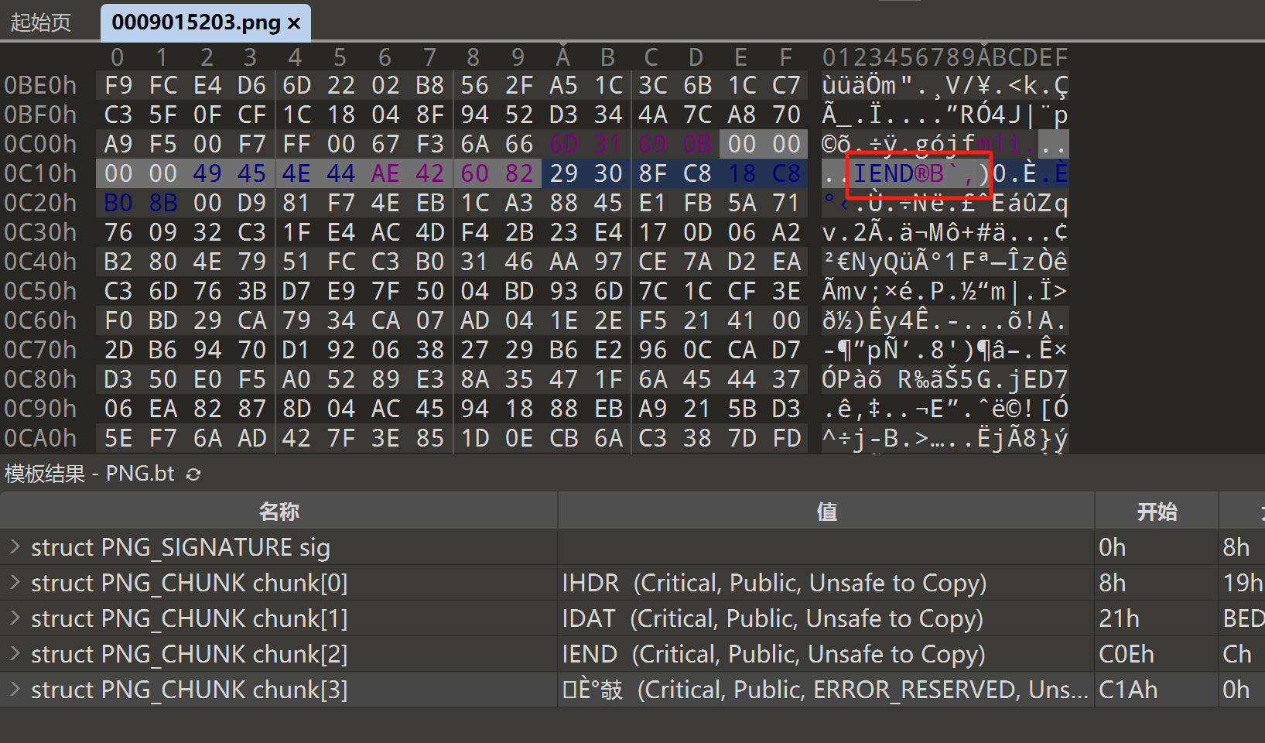Click hex byte C3 in row 0C50h
This screenshot has height=743, width=1265.
[118, 291]
